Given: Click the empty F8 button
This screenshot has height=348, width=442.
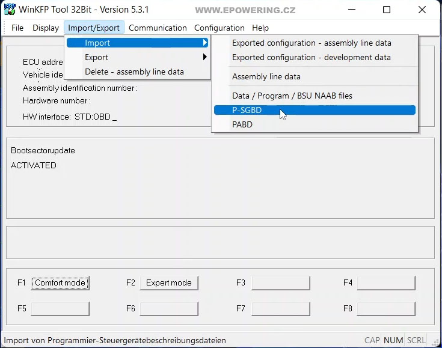Looking at the screenshot, I should 386,308.
